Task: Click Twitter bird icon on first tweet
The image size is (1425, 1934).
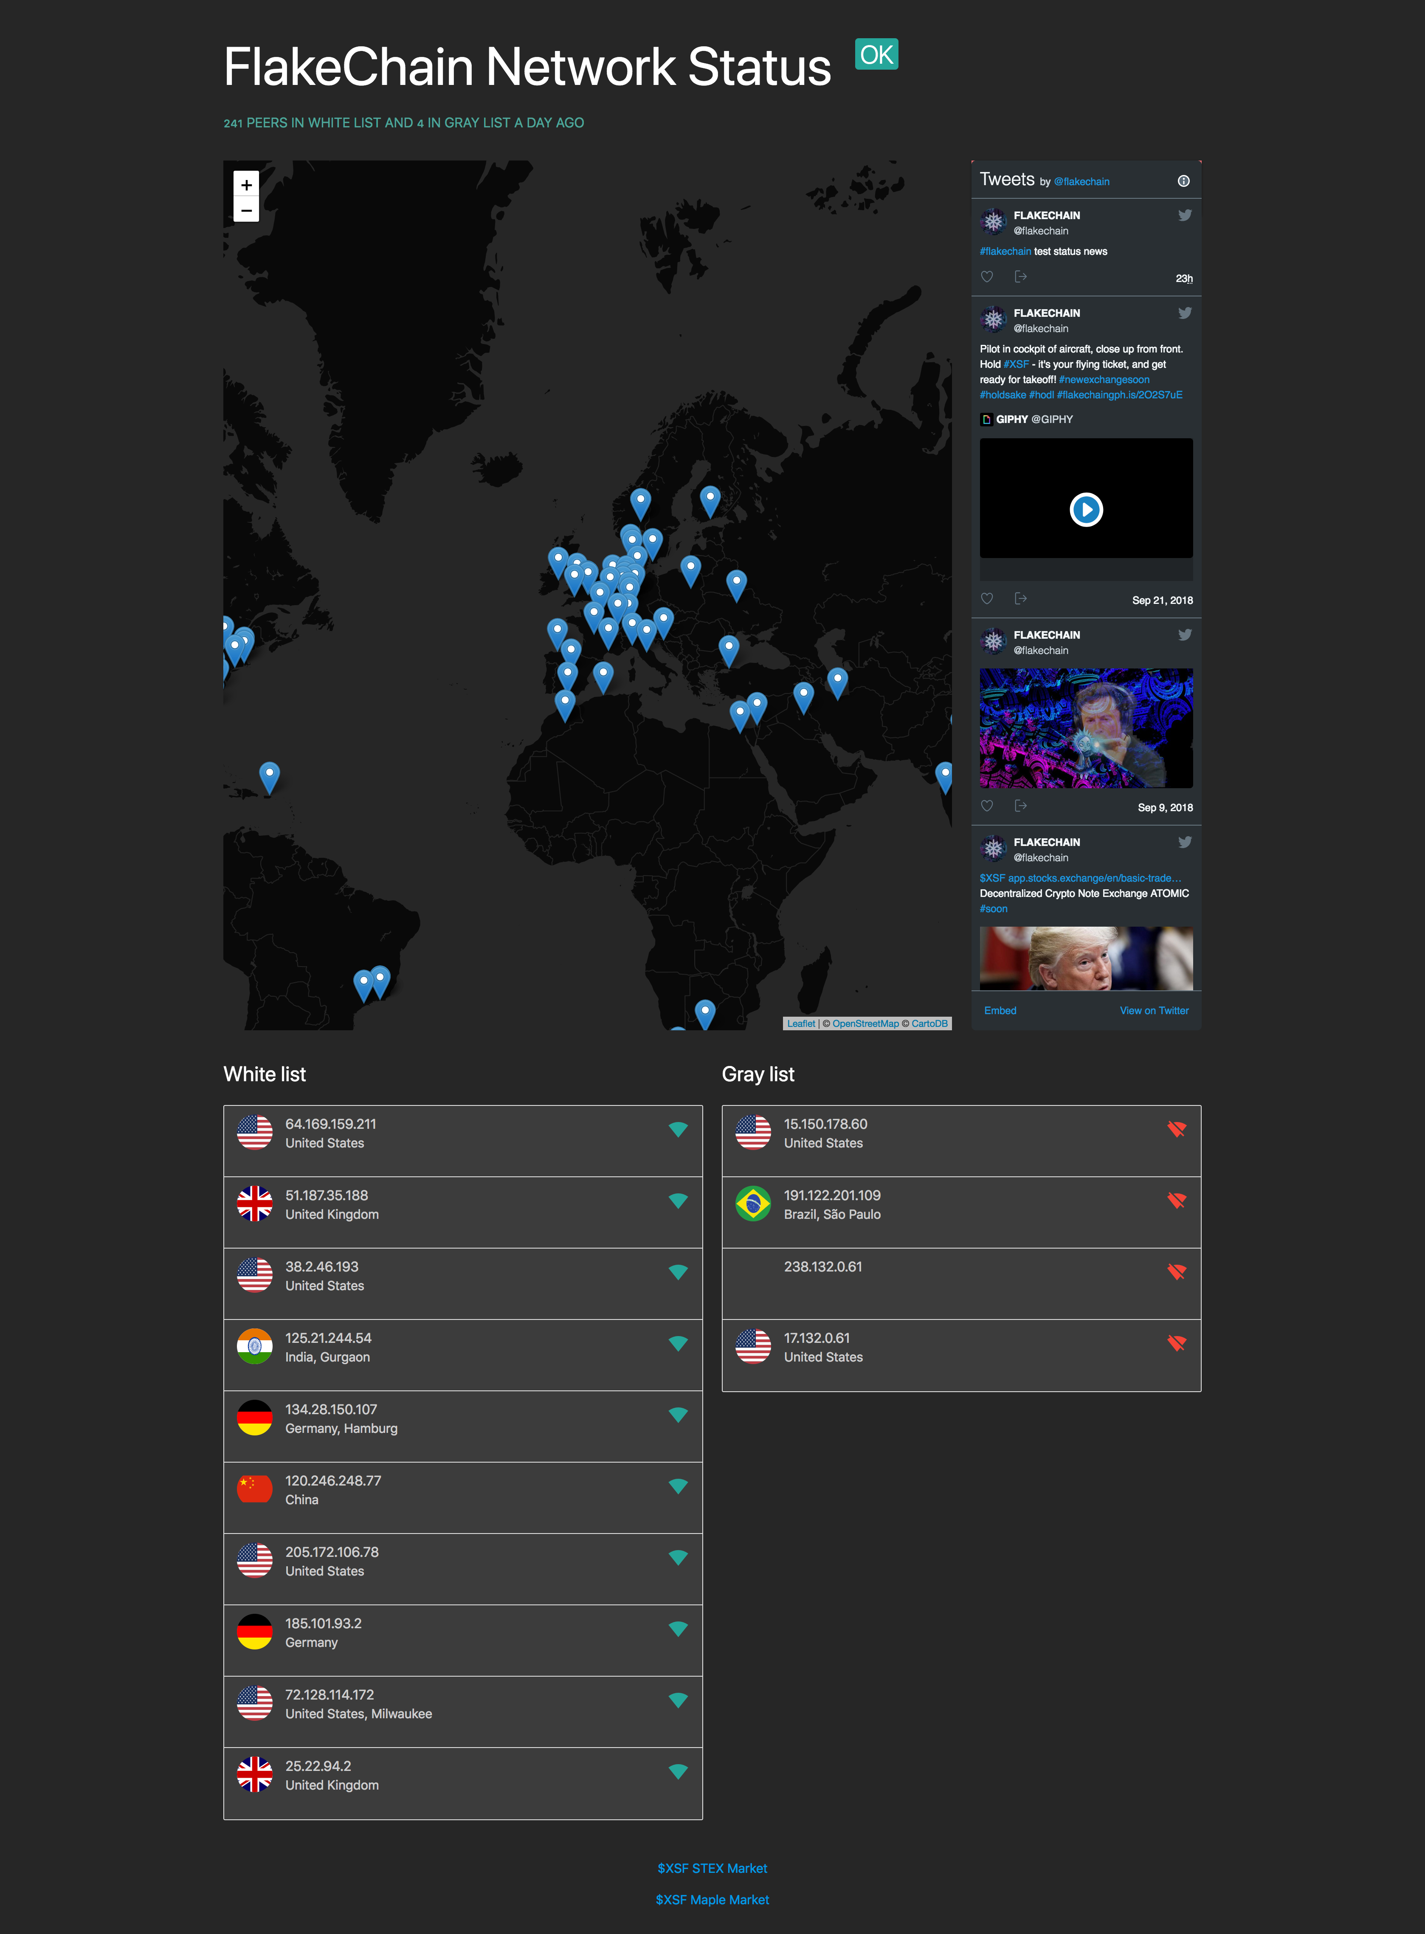Action: point(1184,216)
